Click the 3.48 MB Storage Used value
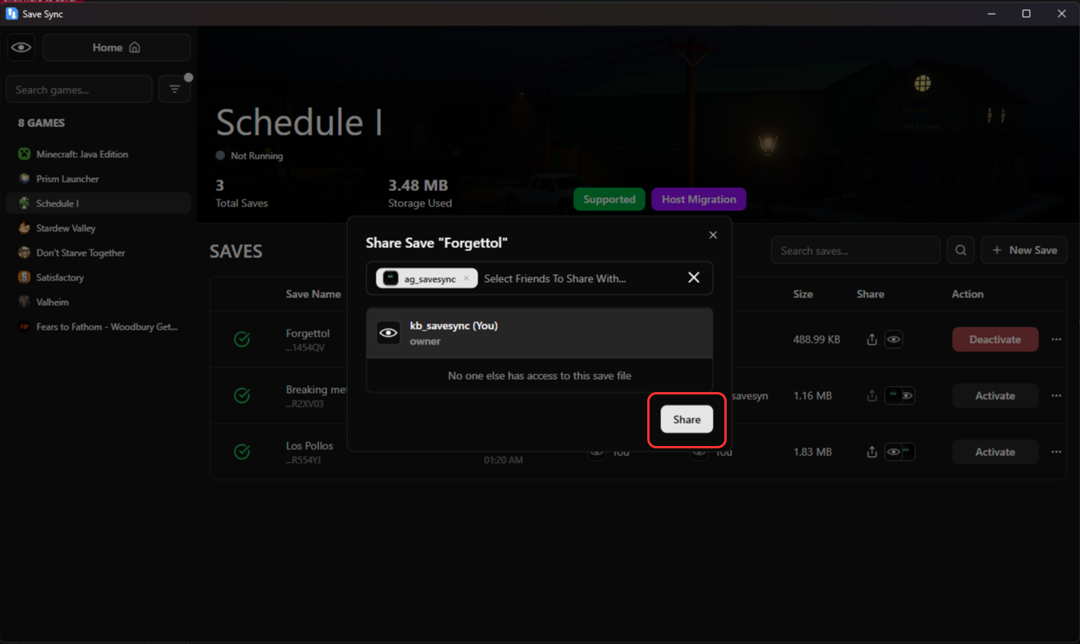This screenshot has height=644, width=1080. click(x=418, y=186)
